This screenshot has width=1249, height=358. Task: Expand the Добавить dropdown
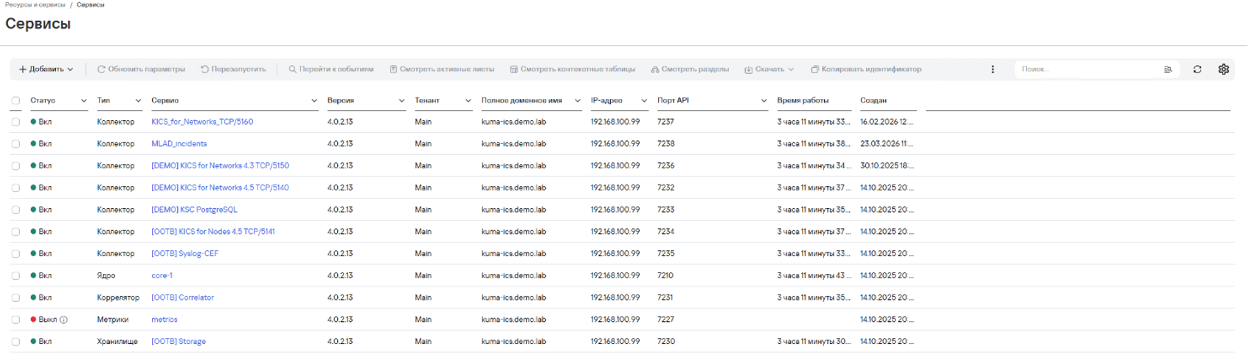46,69
